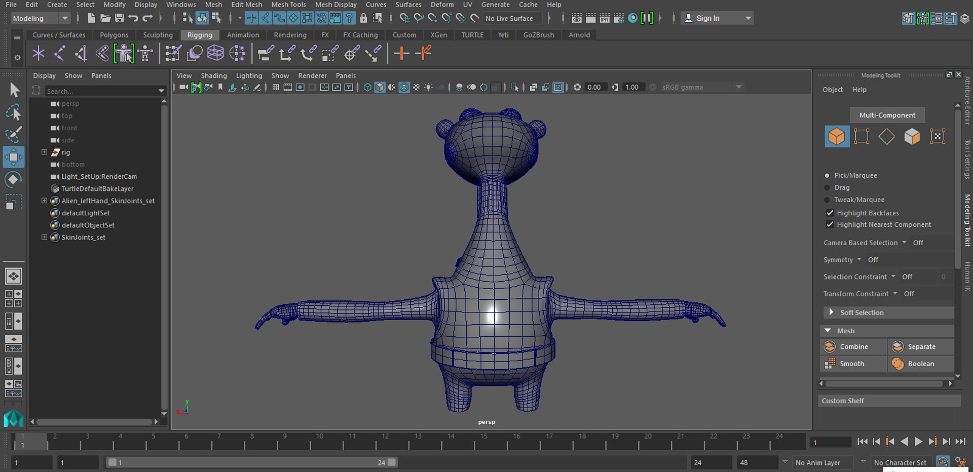The width and height of the screenshot is (973, 472).
Task: Activate the Paint Selection tool
Action: [14, 135]
